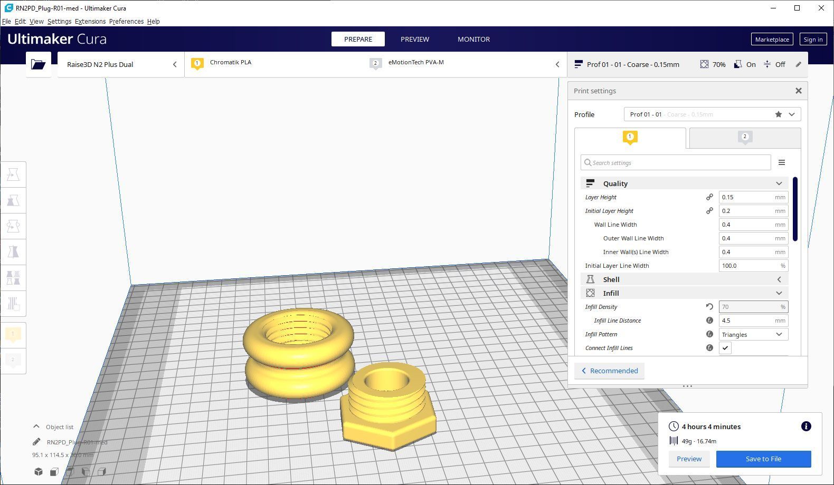Toggle Connect Infill Lines checkbox
This screenshot has height=485, width=834.
coord(725,348)
